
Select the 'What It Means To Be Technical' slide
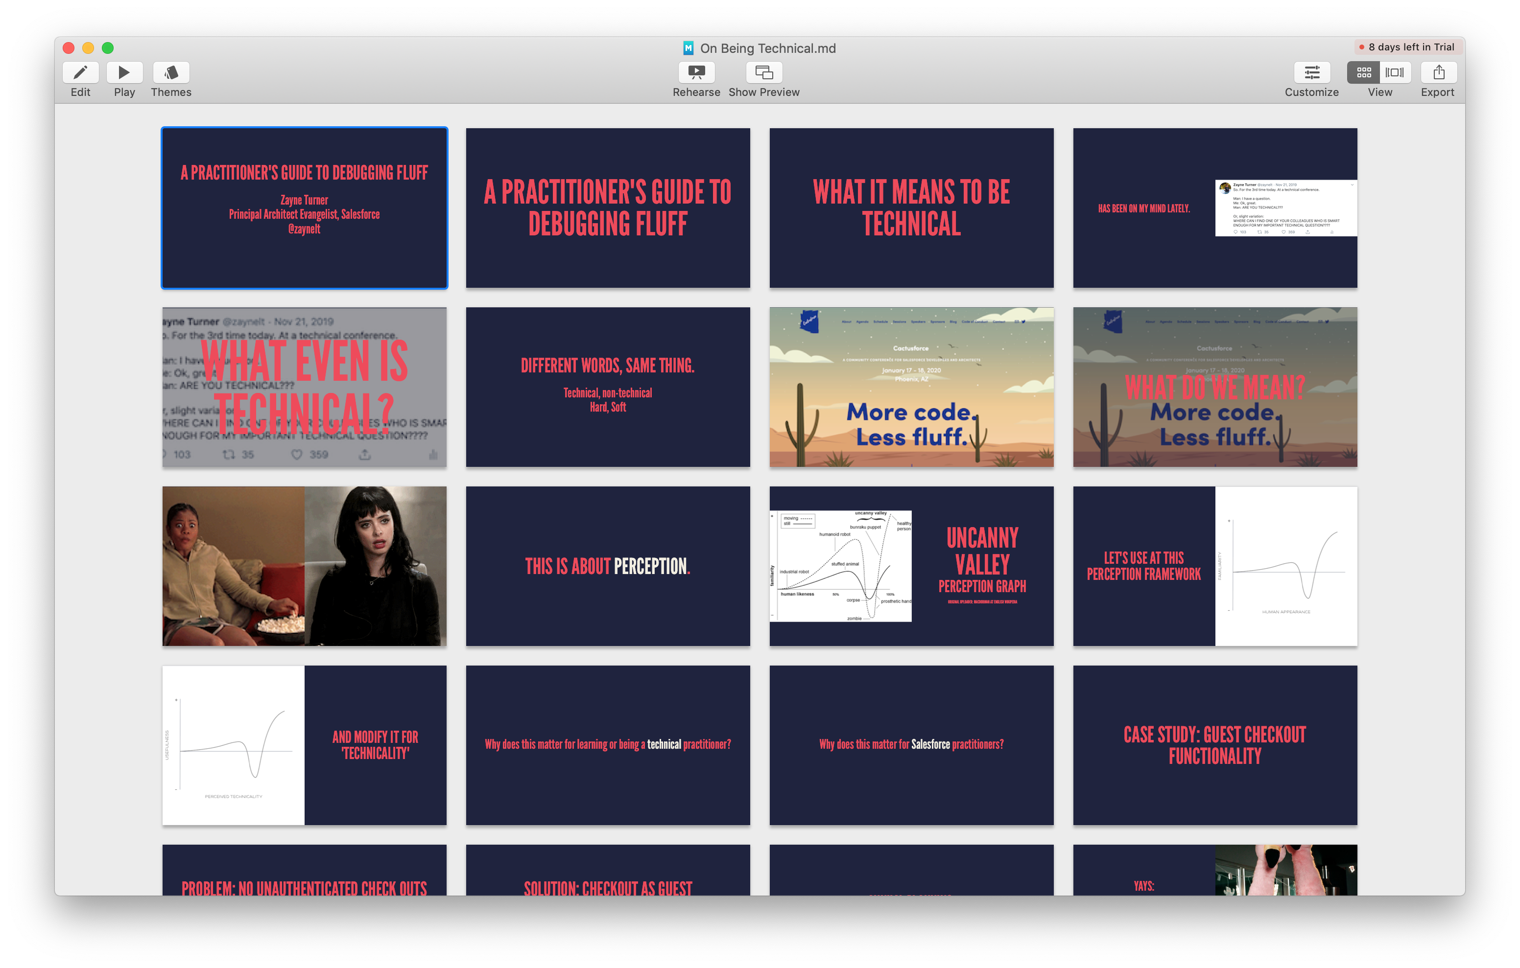point(911,208)
